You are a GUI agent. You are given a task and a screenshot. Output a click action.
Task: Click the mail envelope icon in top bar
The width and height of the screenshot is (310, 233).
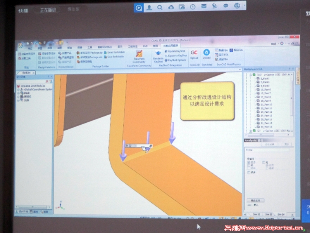pos(204,6)
